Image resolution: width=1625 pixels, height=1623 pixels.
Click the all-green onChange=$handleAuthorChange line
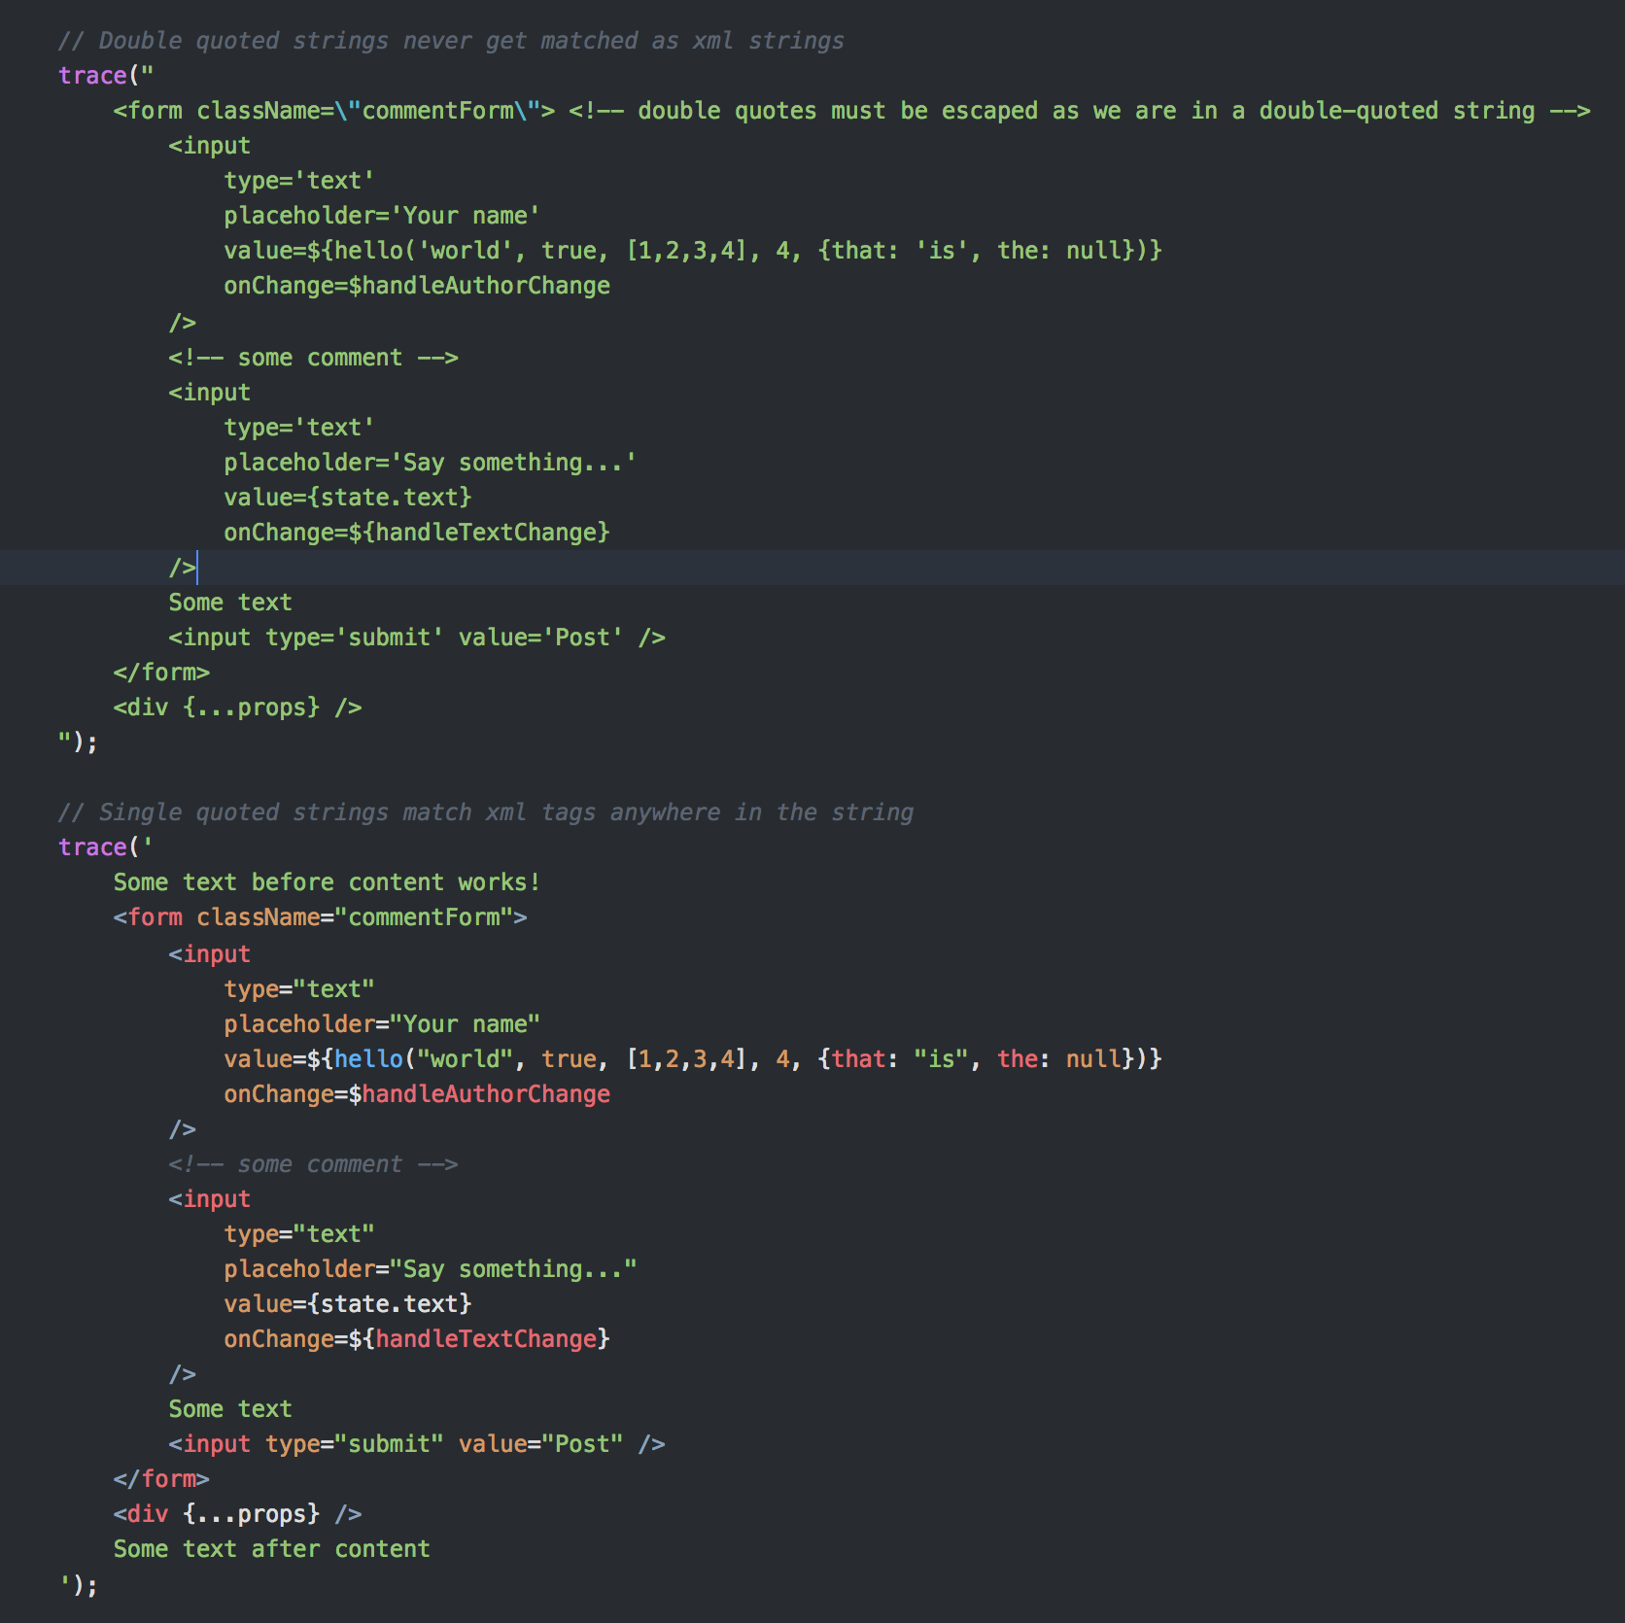tap(417, 286)
